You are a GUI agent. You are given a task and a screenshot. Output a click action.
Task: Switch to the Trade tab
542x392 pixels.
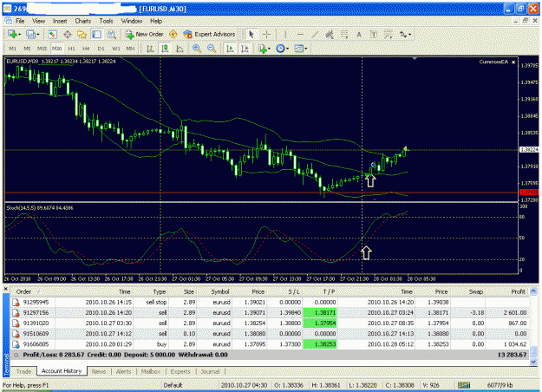click(x=24, y=371)
